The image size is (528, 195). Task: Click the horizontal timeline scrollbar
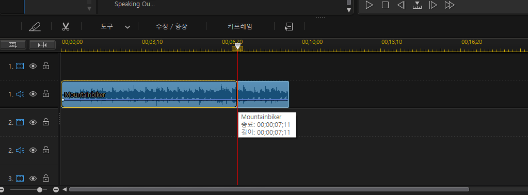[269, 190]
